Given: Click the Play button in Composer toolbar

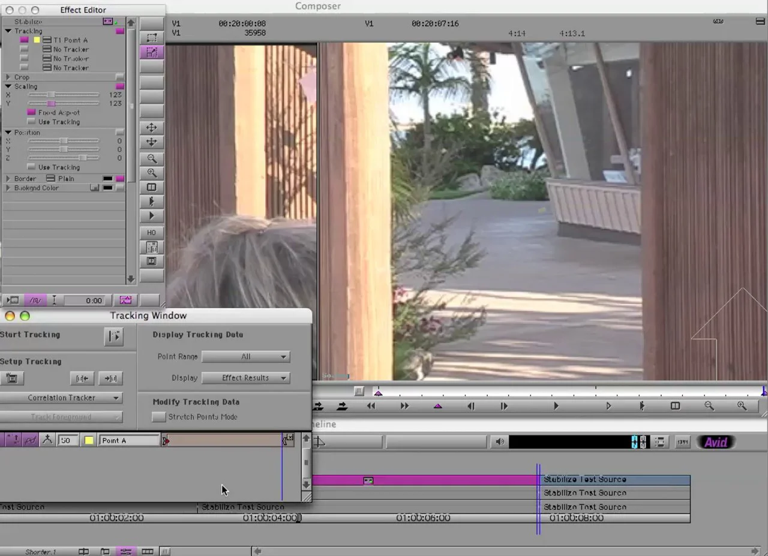Looking at the screenshot, I should tap(556, 406).
